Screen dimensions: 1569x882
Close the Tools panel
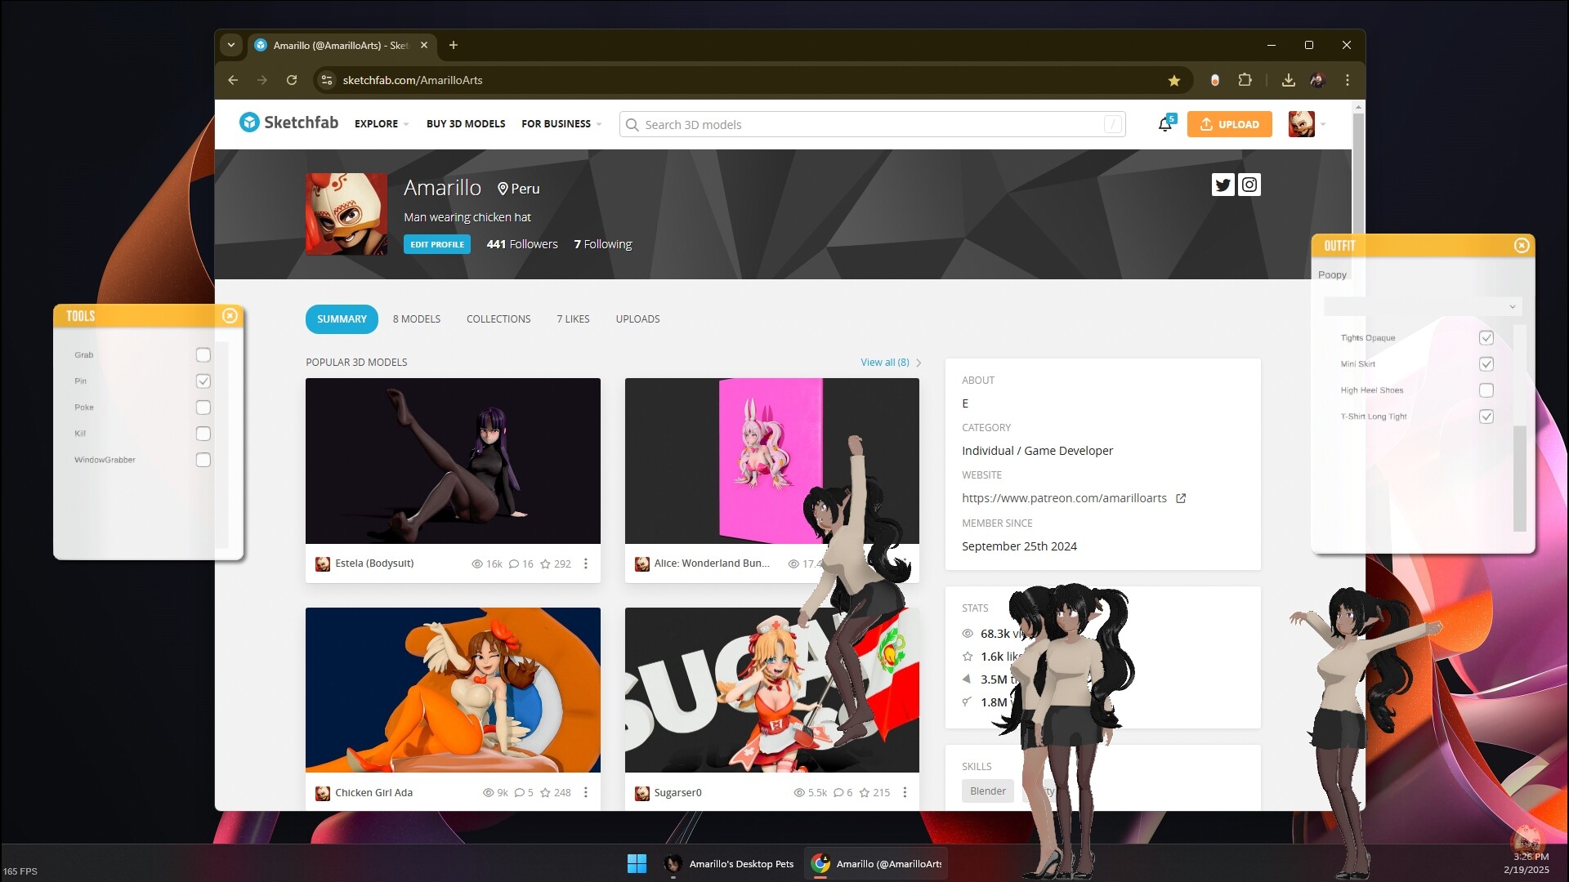tap(230, 315)
